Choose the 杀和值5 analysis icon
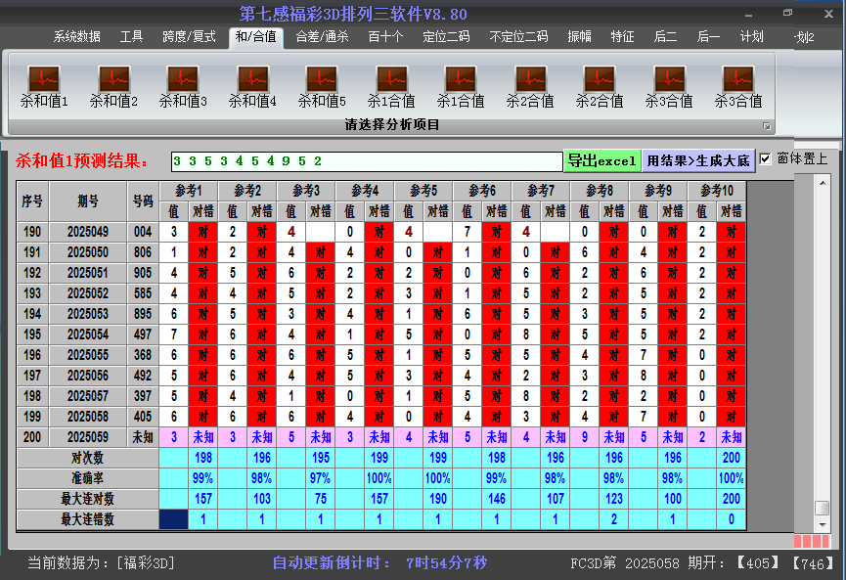 (322, 86)
